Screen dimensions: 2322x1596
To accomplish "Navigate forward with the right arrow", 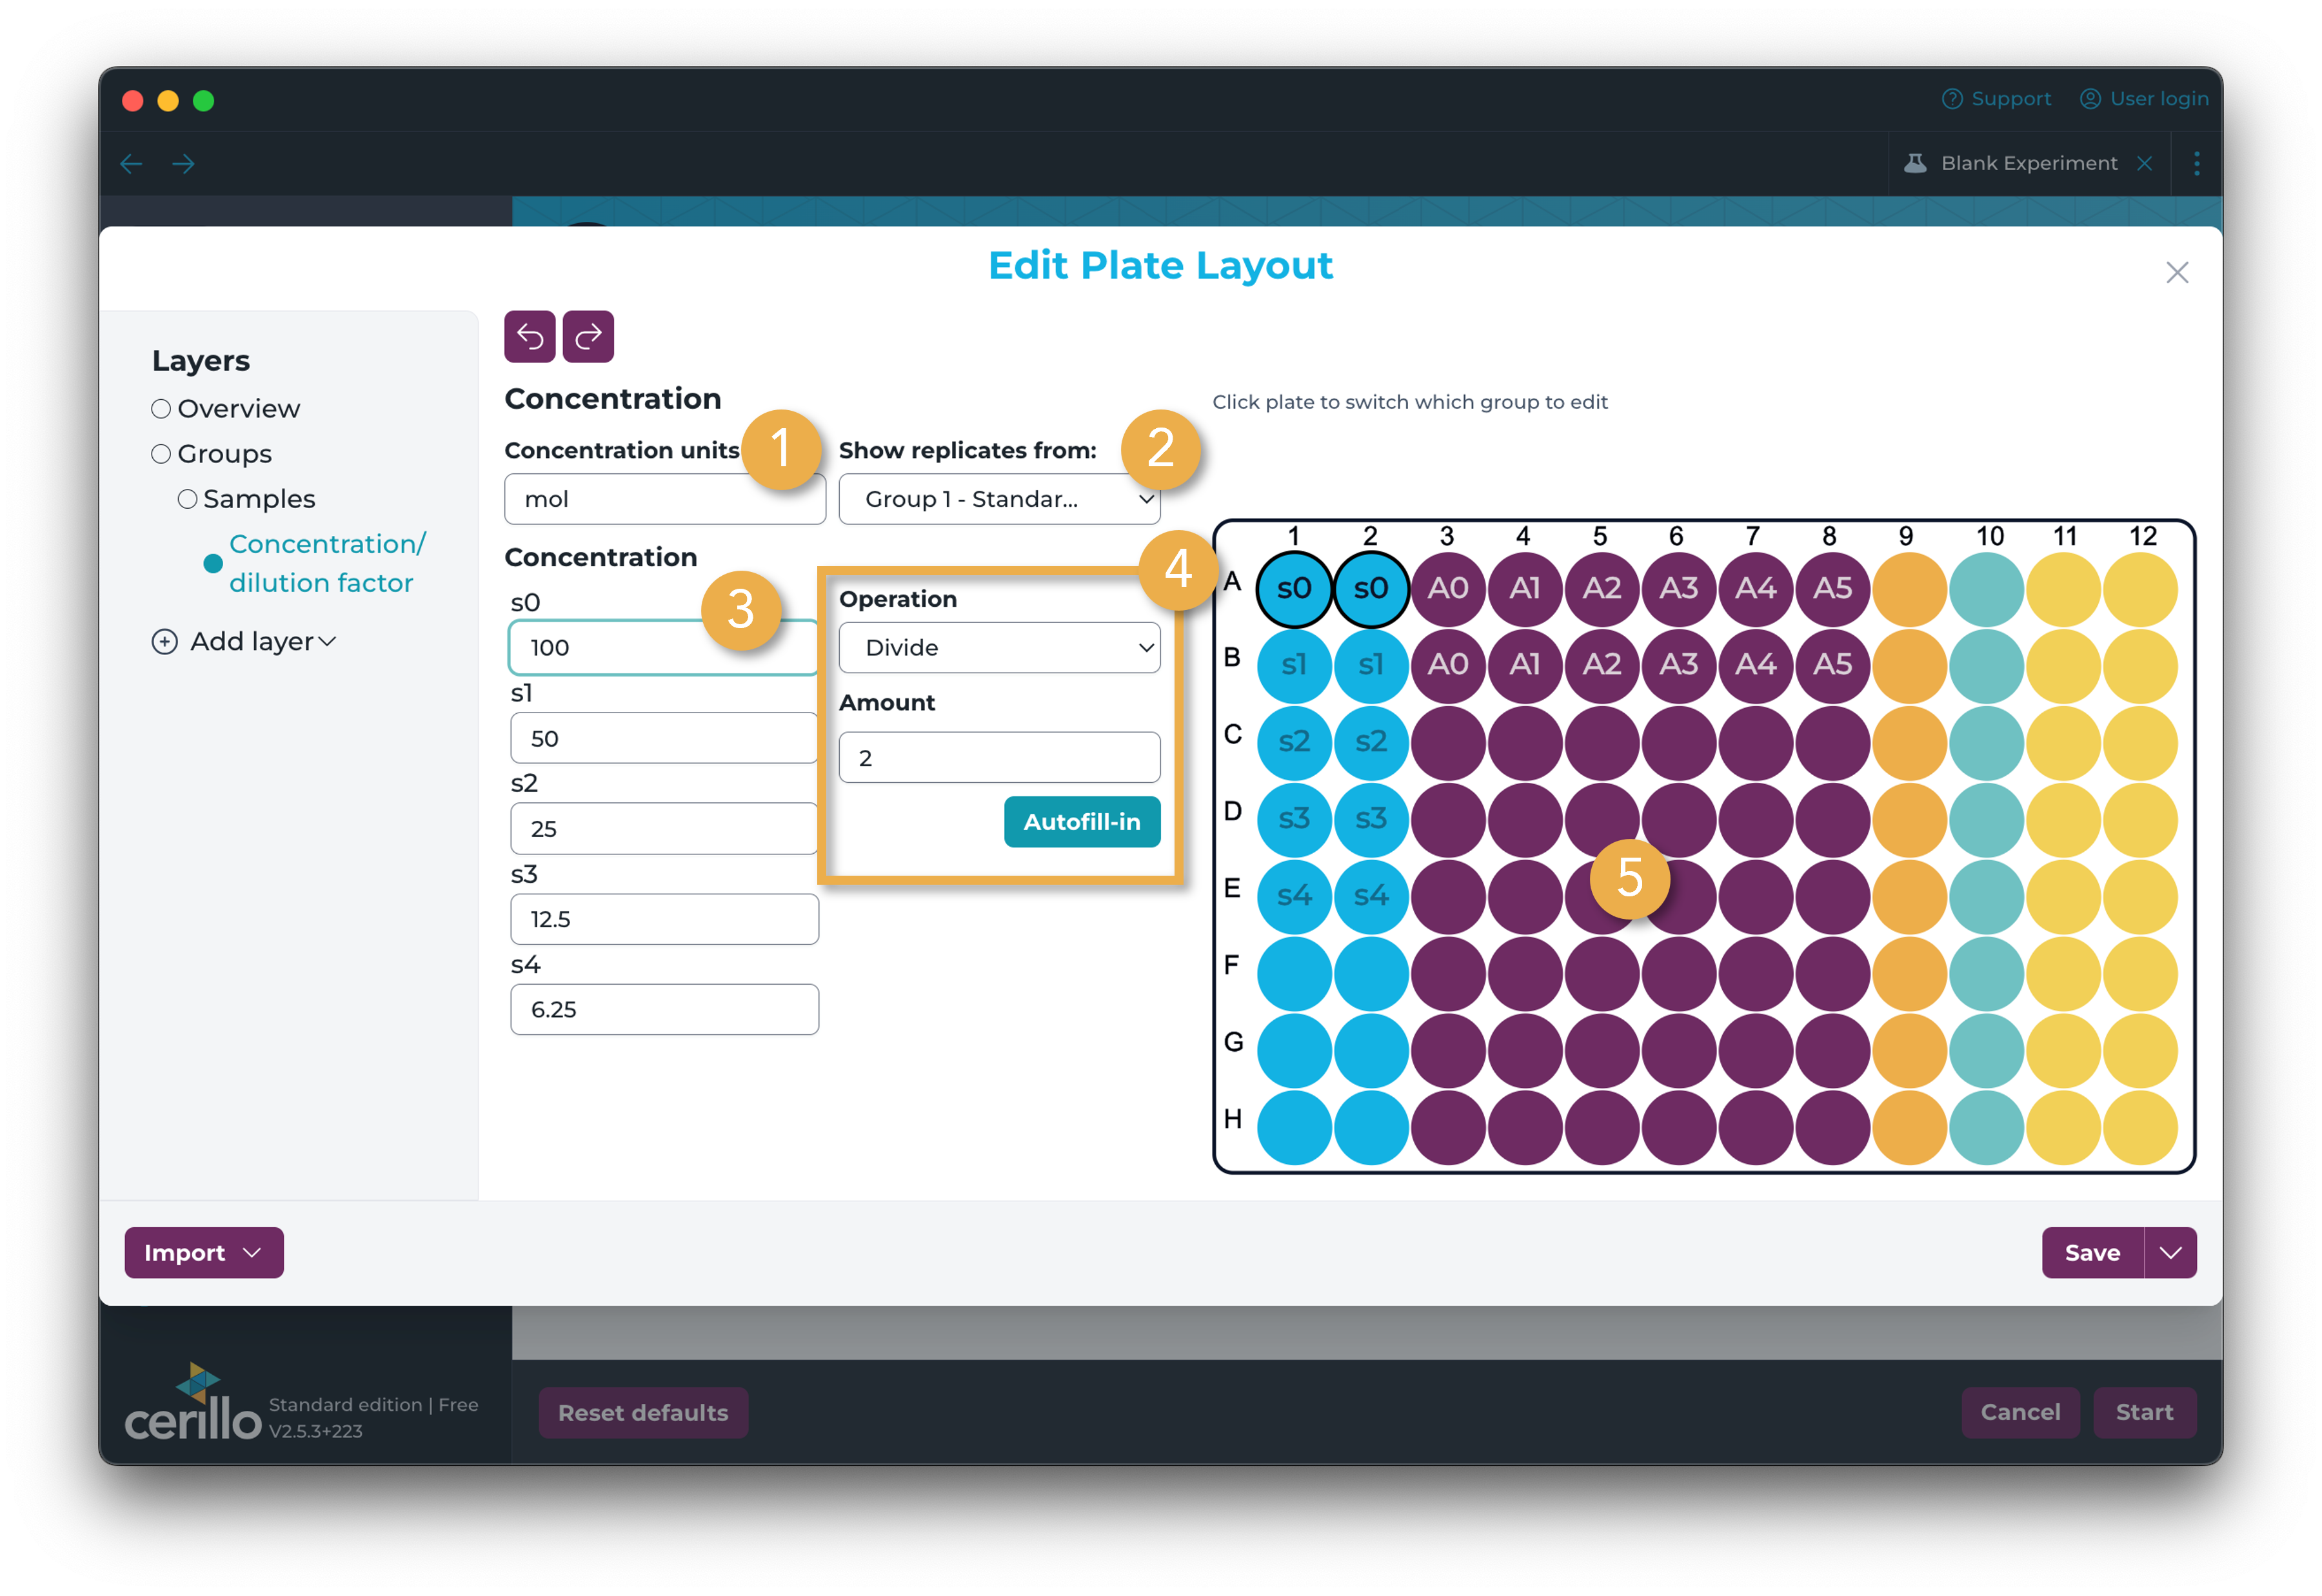I will [x=183, y=164].
